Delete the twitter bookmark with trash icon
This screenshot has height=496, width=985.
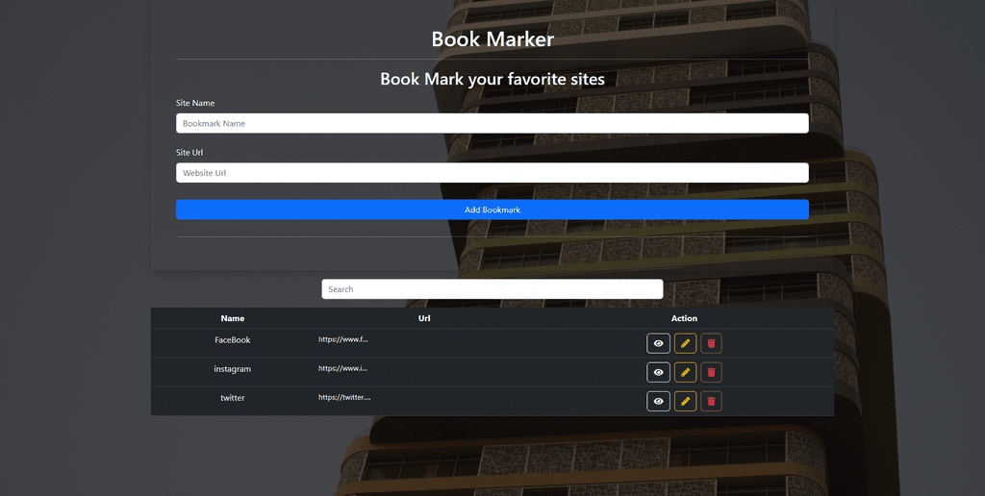pos(711,401)
